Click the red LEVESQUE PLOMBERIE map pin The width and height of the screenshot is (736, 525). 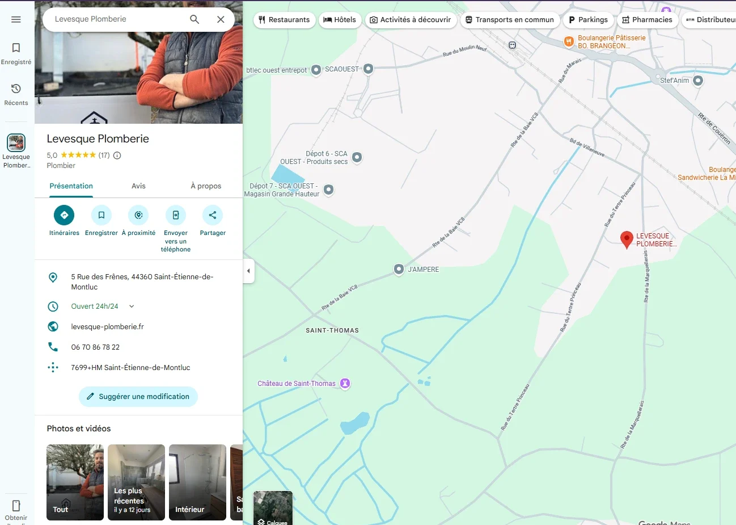[627, 240]
